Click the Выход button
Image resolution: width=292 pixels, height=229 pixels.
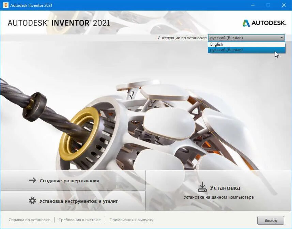[x=271, y=220]
